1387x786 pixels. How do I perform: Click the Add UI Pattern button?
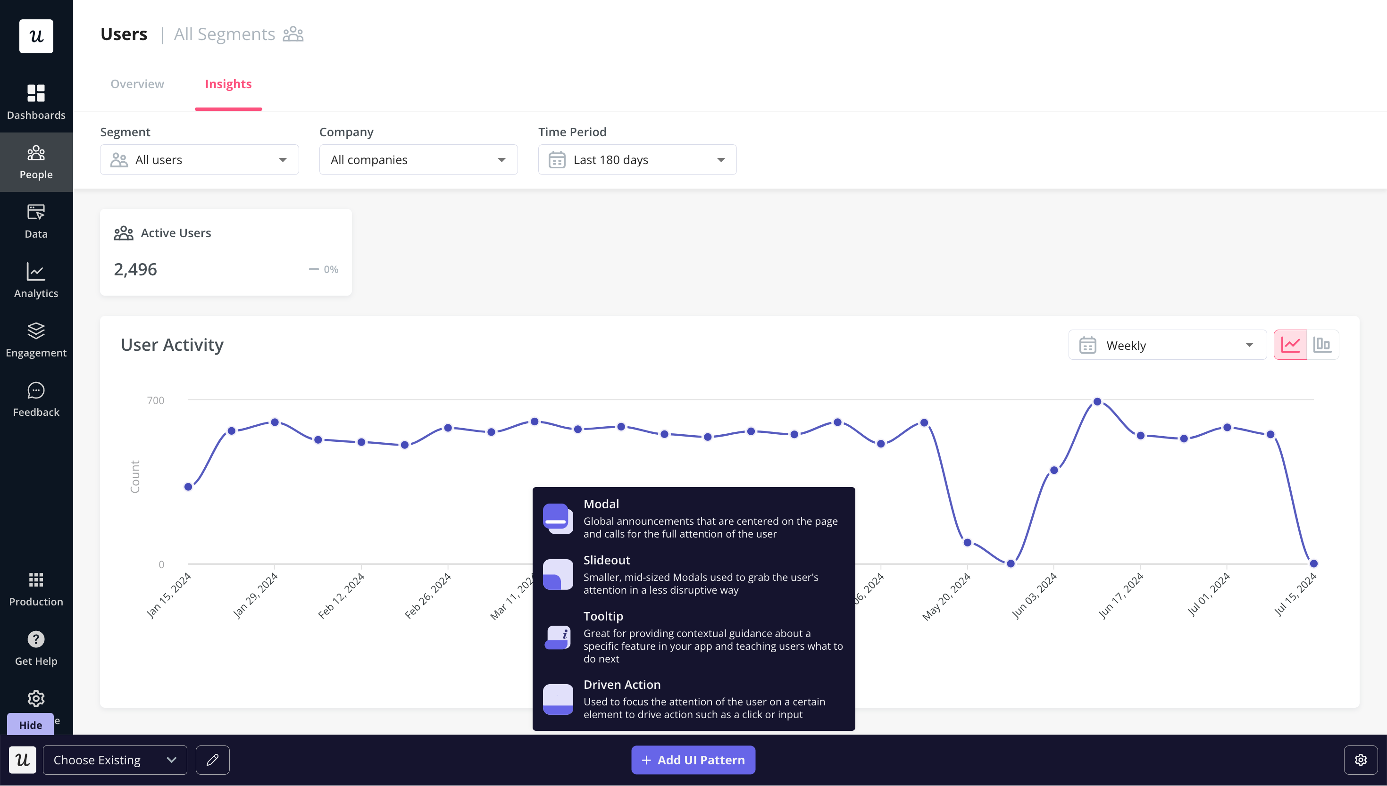[x=693, y=759]
